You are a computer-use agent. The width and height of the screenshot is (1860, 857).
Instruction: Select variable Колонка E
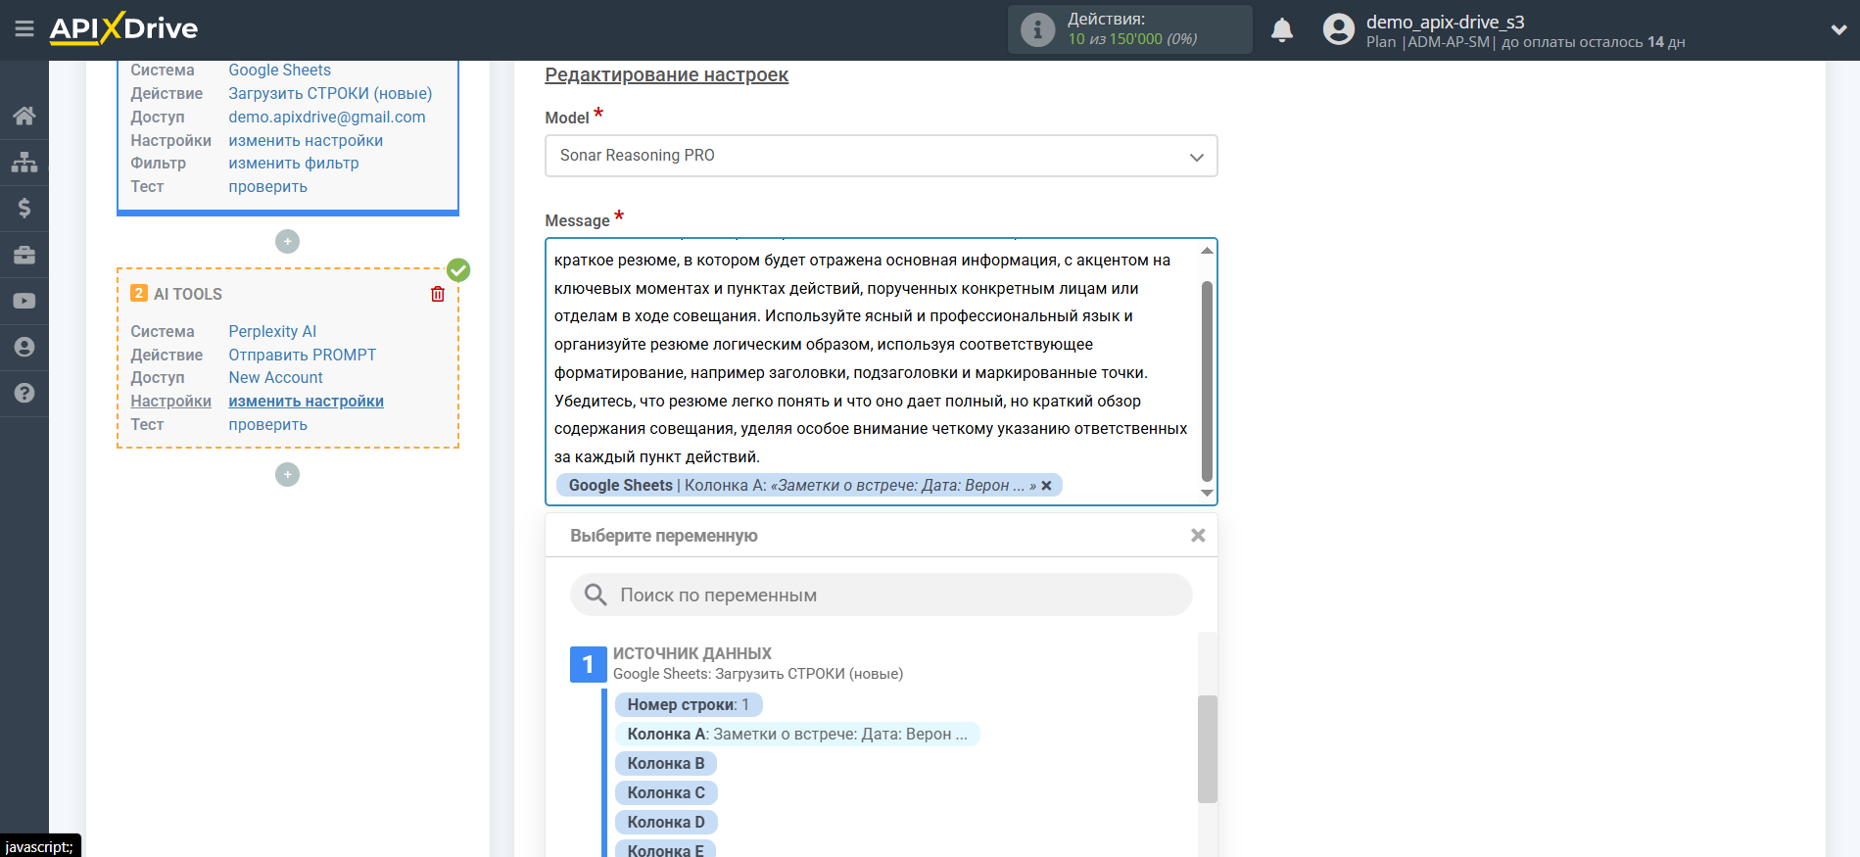(x=666, y=849)
